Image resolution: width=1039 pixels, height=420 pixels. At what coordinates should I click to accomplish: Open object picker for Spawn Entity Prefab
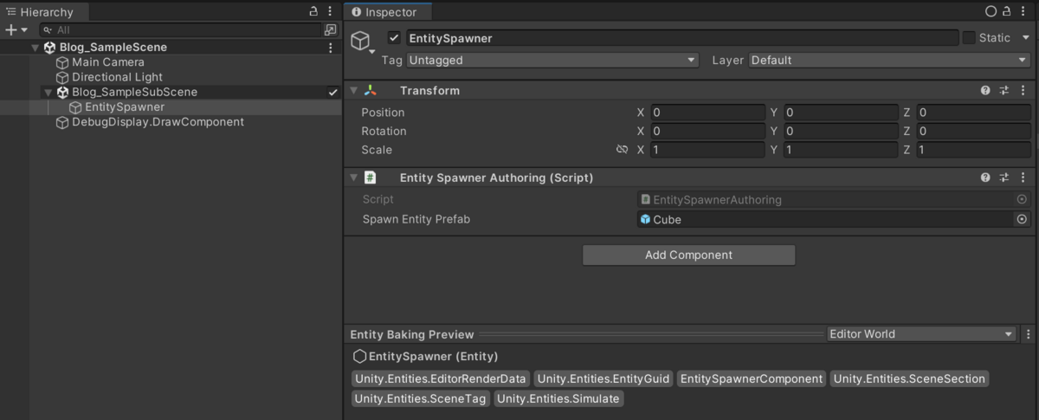click(1022, 220)
